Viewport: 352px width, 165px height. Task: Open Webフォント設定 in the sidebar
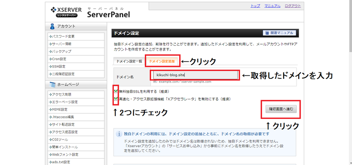click(76, 155)
